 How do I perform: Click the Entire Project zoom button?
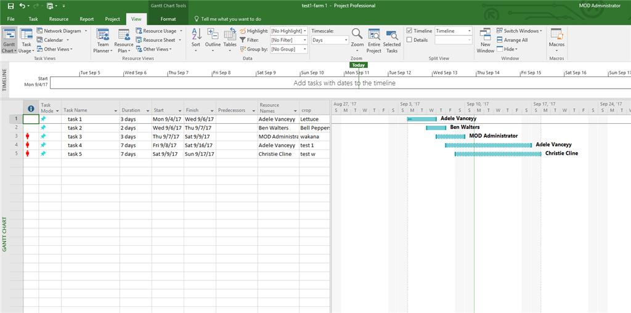(x=374, y=41)
